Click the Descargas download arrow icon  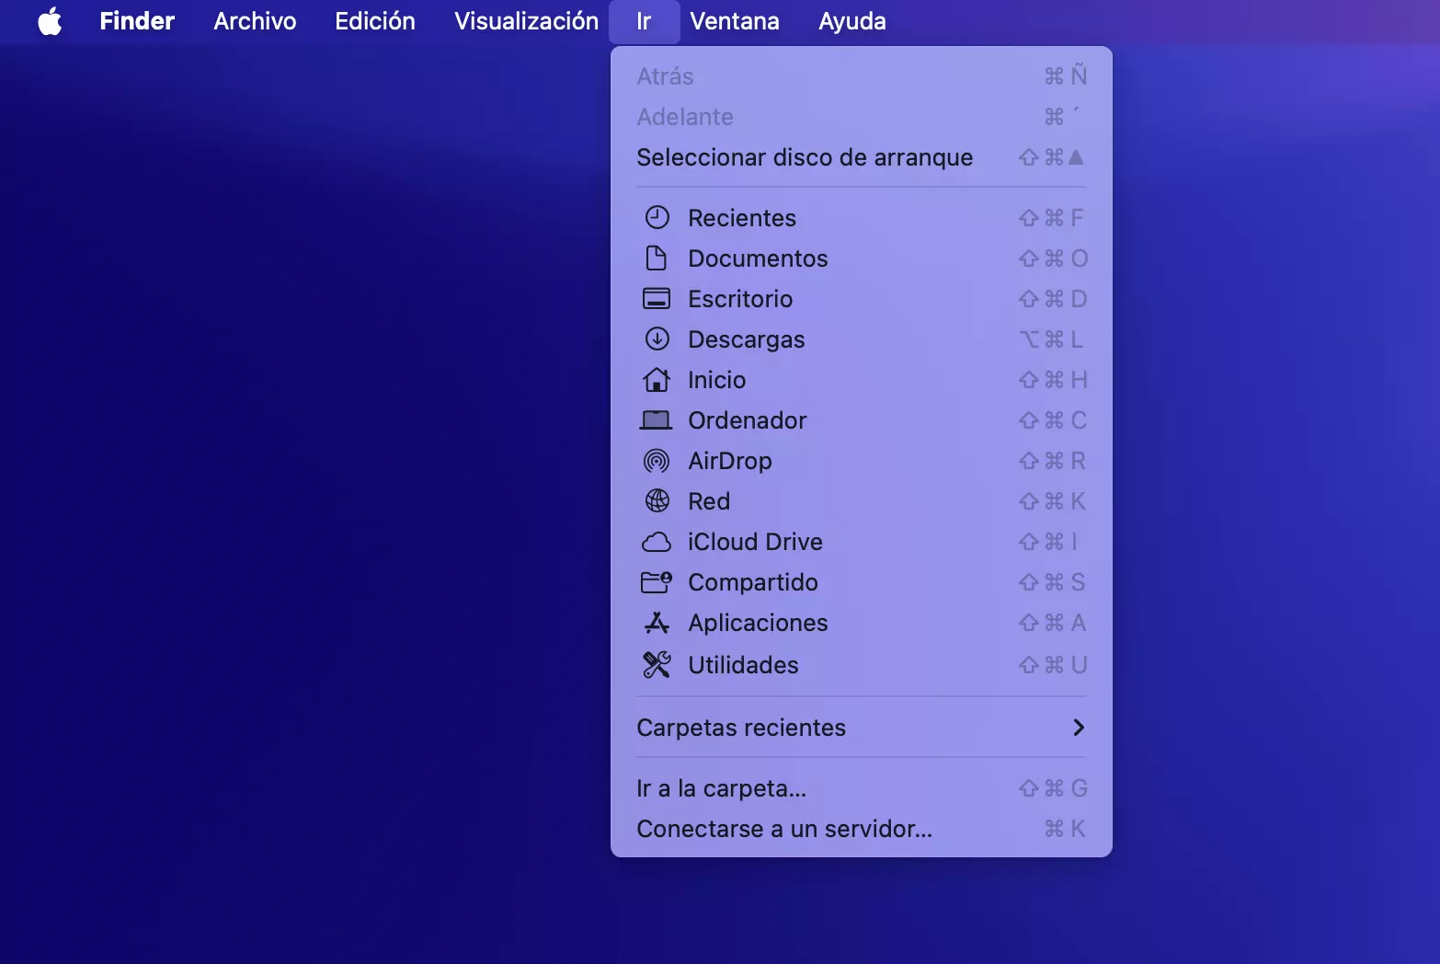pyautogui.click(x=657, y=339)
